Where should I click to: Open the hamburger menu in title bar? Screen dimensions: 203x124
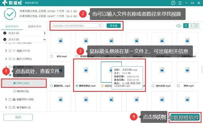click(180, 3)
